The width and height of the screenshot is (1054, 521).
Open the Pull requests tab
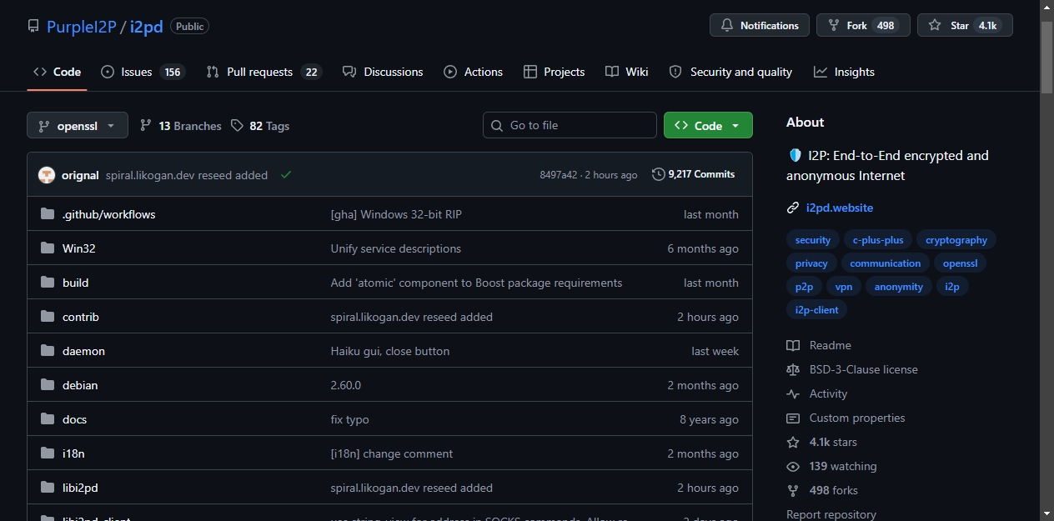(x=263, y=72)
